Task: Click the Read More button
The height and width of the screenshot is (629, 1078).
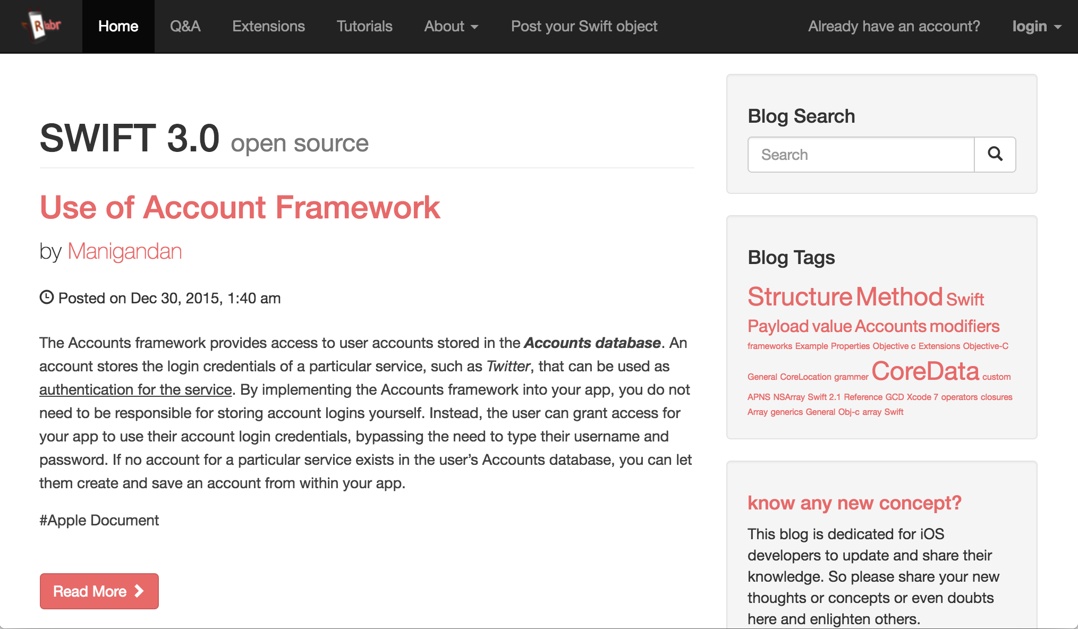Action: tap(99, 591)
